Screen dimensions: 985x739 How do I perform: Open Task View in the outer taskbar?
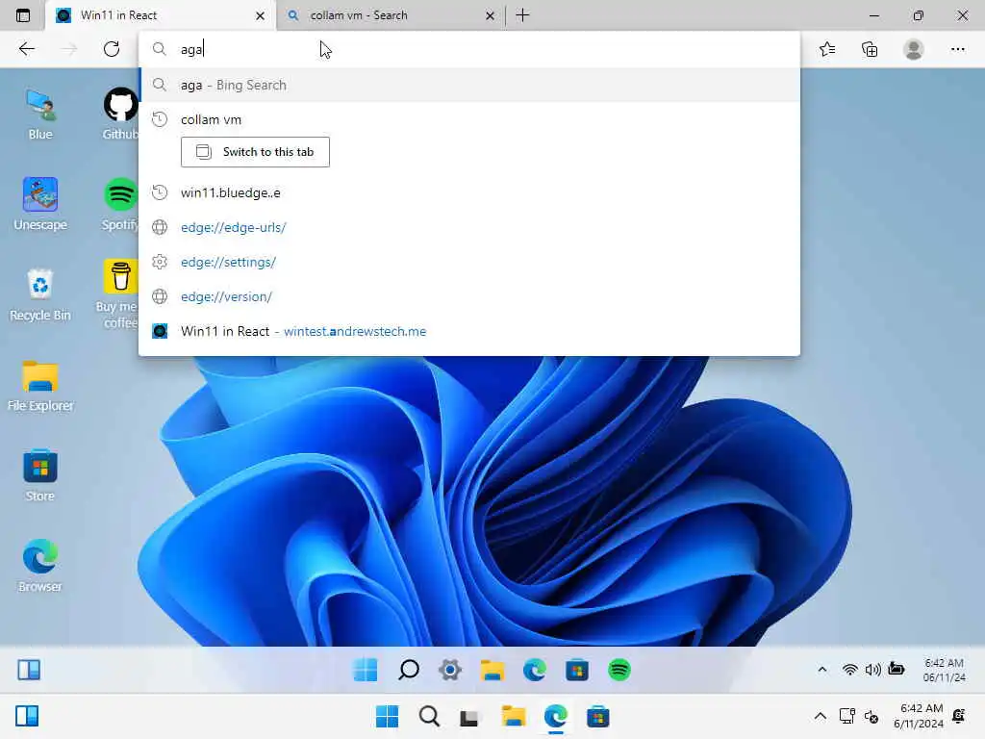point(469,717)
